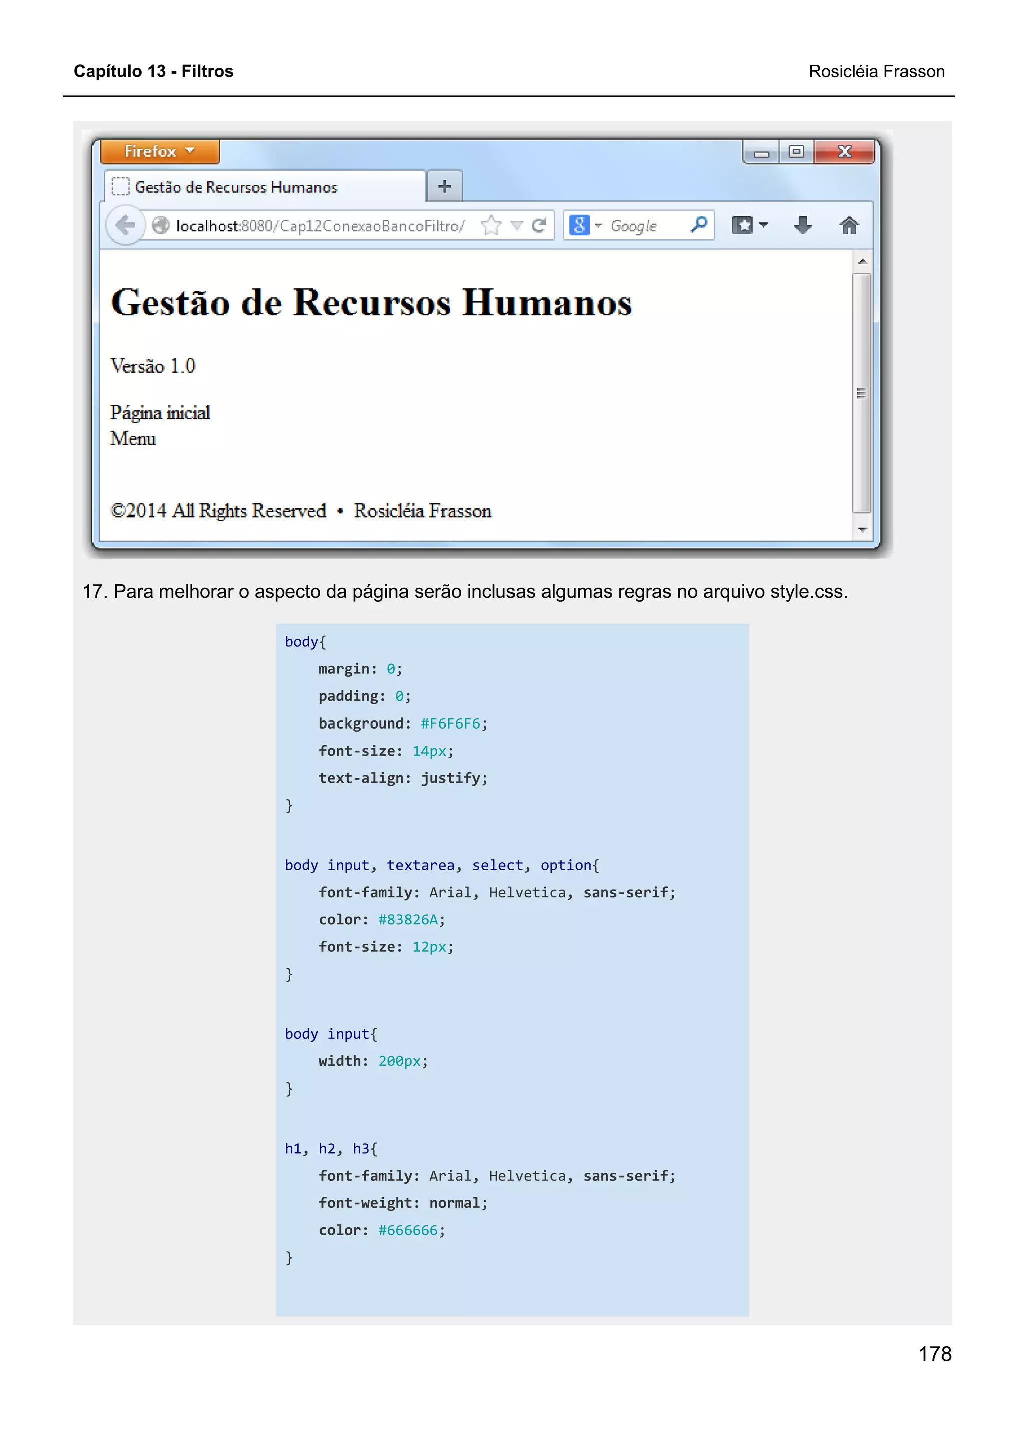Click the Menu text on page

(133, 439)
